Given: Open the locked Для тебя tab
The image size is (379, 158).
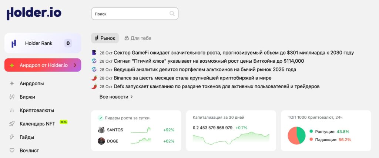Looking at the screenshot, I should pos(138,38).
